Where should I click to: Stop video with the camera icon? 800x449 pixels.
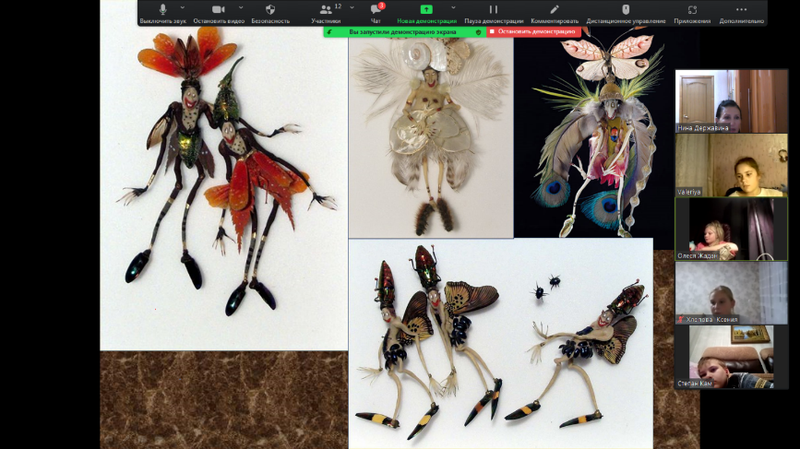[x=218, y=12]
